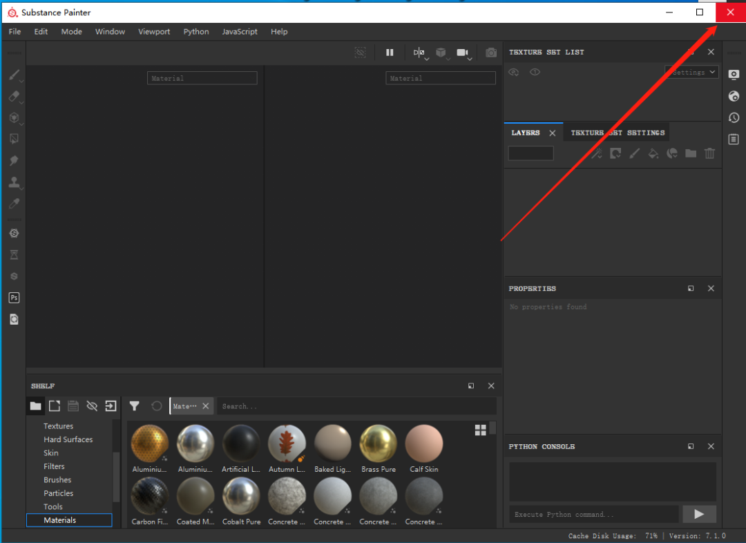746x543 pixels.
Task: Pause the viewport rendering
Action: [390, 53]
